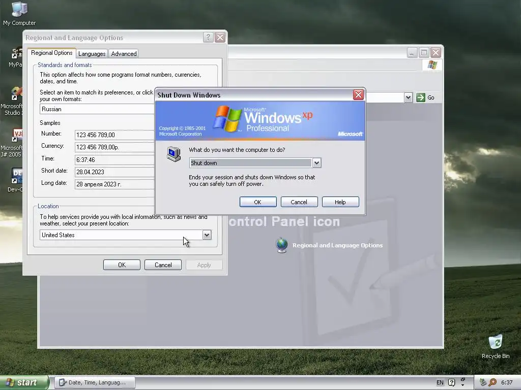Viewport: 521px width, 390px height.
Task: Switch to the Languages tab
Action: tap(92, 54)
